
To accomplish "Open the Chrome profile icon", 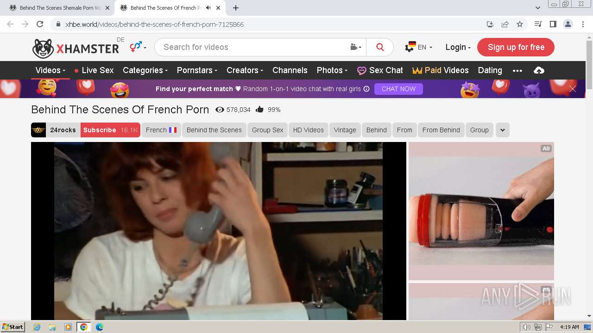I will coord(568,24).
